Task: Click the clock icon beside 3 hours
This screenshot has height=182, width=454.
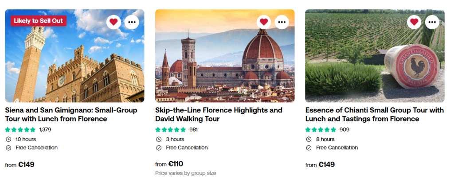Action: (x=158, y=139)
